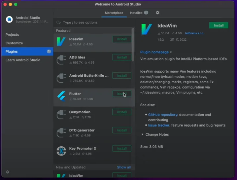Image resolution: width=237 pixels, height=180 pixels.
Task: Select the Key Promoter X plugin name
Action: (83, 149)
